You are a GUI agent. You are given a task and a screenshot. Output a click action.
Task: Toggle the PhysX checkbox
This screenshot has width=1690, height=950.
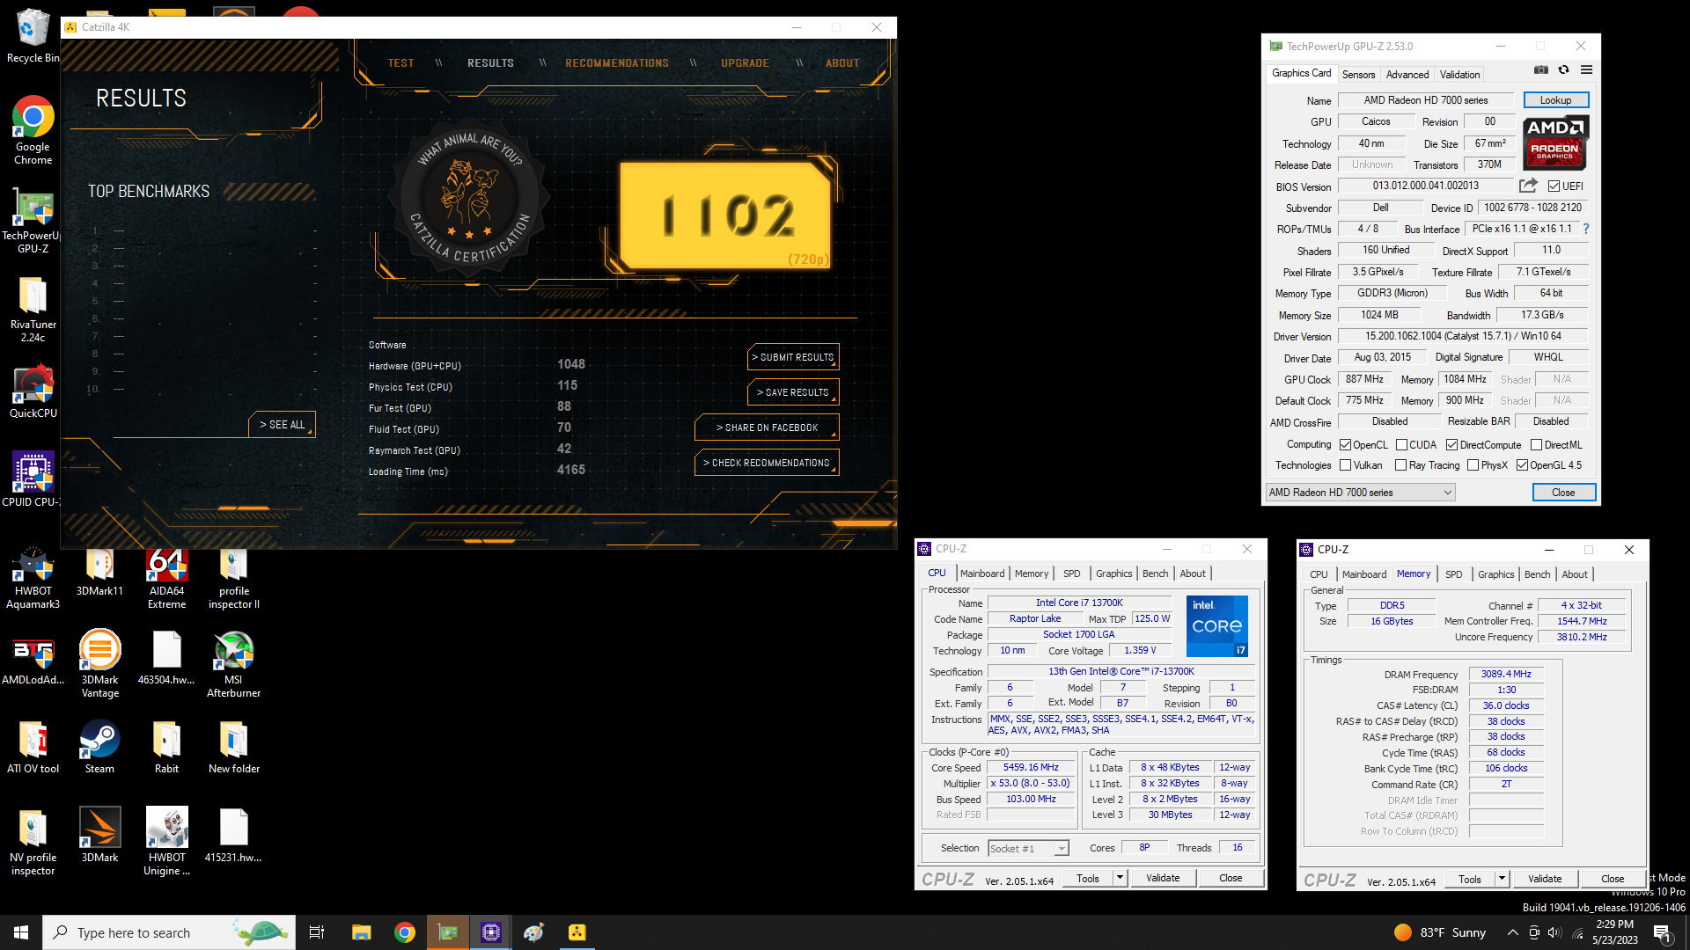point(1473,465)
